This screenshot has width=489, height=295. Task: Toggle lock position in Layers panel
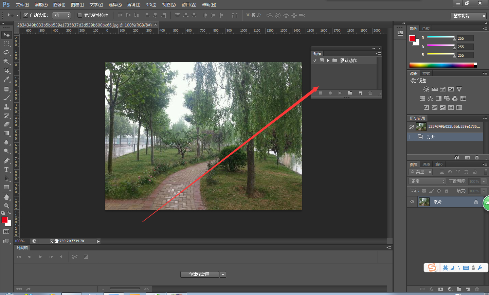click(x=439, y=191)
